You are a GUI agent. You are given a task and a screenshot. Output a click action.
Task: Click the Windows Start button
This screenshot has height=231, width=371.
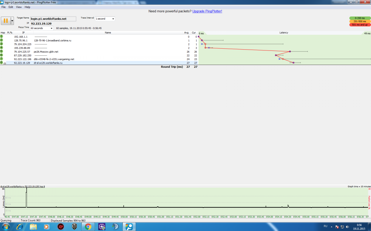click(x=6, y=227)
